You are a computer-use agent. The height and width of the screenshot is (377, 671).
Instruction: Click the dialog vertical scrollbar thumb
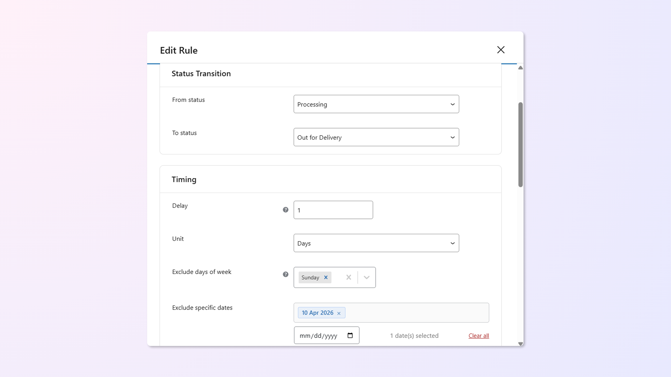[520, 145]
